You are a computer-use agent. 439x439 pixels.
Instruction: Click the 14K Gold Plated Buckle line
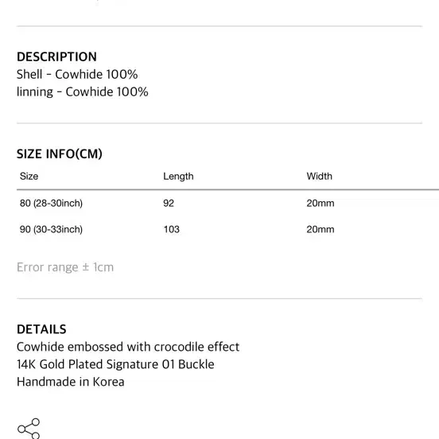[x=115, y=364]
